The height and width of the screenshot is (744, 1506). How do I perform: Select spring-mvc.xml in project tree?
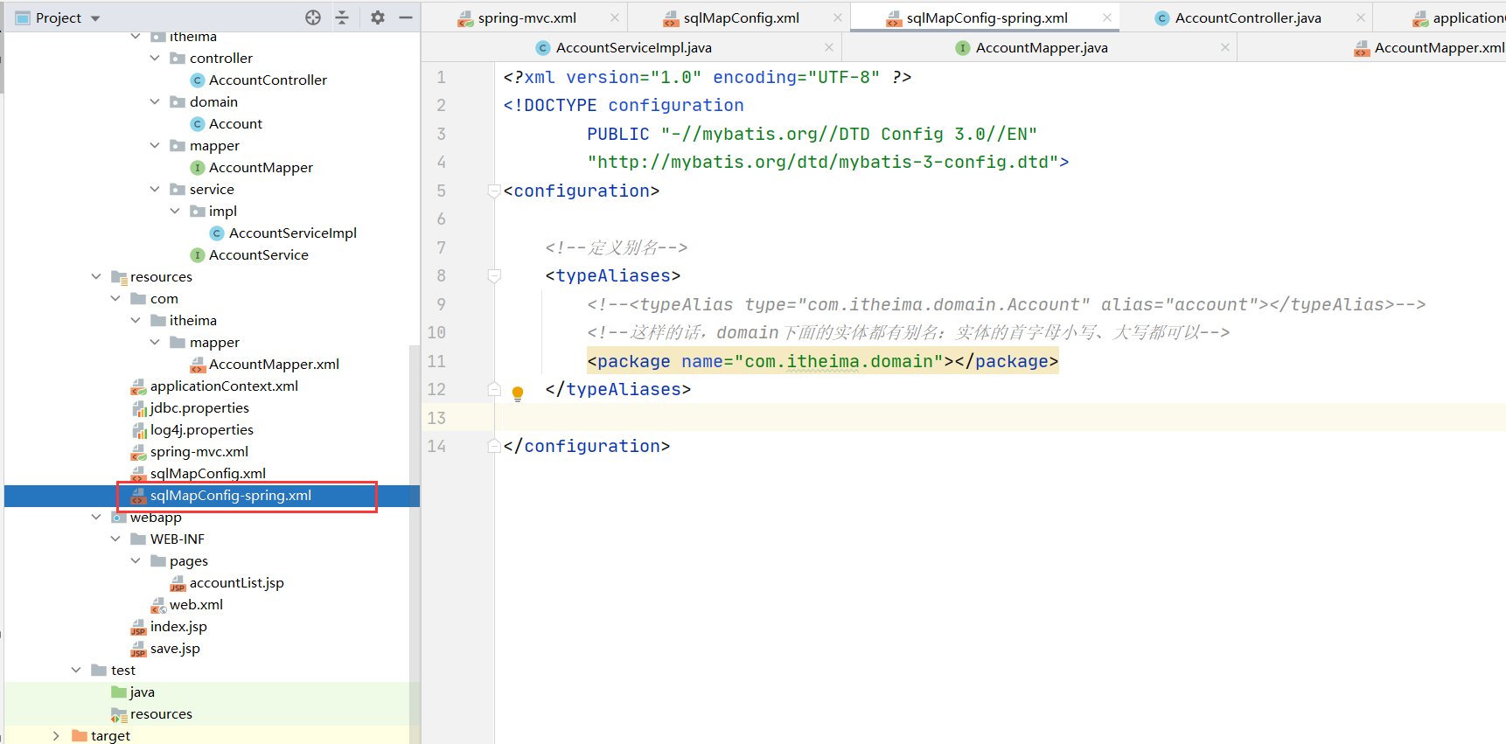(x=199, y=451)
